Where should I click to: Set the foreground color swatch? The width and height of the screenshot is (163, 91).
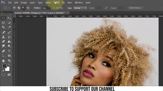[5, 66]
